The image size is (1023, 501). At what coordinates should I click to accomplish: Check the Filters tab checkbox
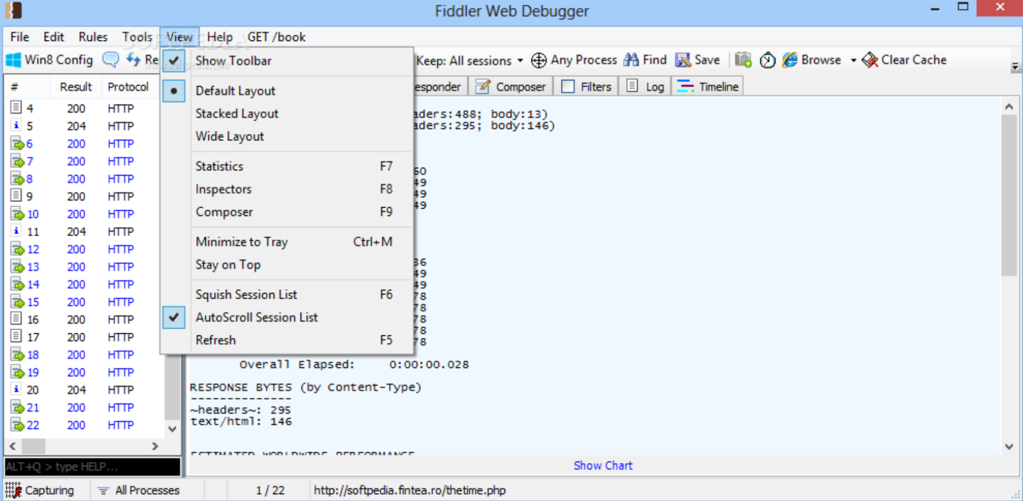coord(568,87)
